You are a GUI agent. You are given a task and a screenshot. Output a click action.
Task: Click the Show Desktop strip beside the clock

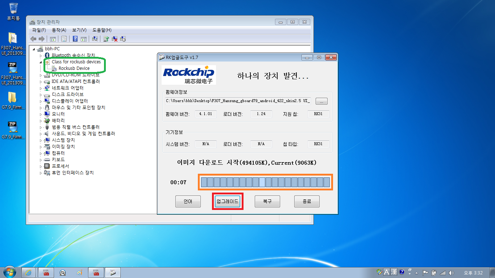(x=492, y=273)
